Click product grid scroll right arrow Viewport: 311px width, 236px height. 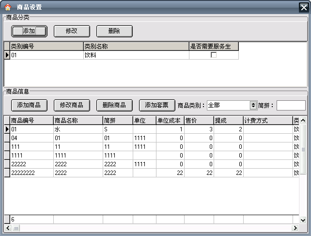coord(295,228)
